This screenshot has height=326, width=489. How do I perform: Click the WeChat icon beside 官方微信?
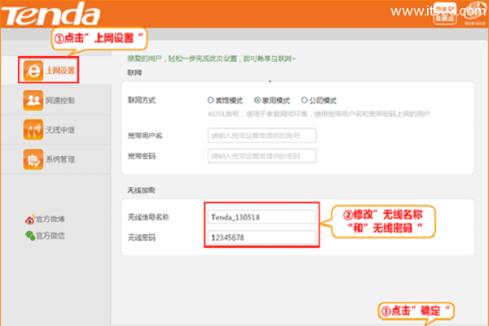point(30,236)
